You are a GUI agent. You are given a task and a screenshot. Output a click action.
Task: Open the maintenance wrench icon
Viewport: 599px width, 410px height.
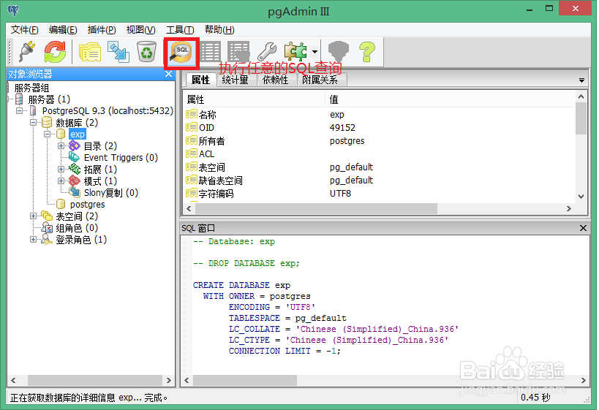tap(267, 52)
